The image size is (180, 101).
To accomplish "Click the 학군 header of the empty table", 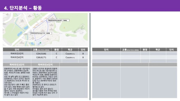I will click(158, 50).
